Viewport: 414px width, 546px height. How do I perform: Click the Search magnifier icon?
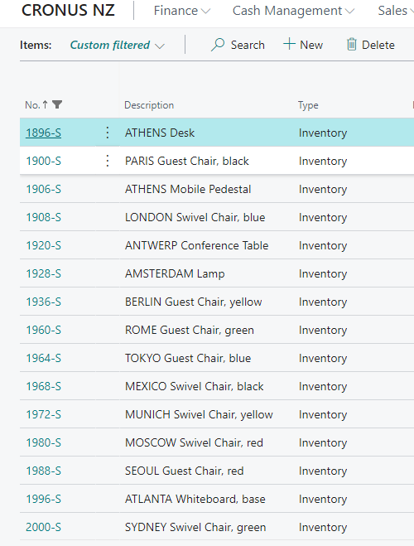point(218,45)
